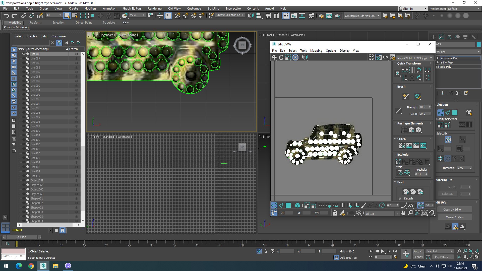Toggle the Detach checkbox under Peel

(x=400, y=198)
